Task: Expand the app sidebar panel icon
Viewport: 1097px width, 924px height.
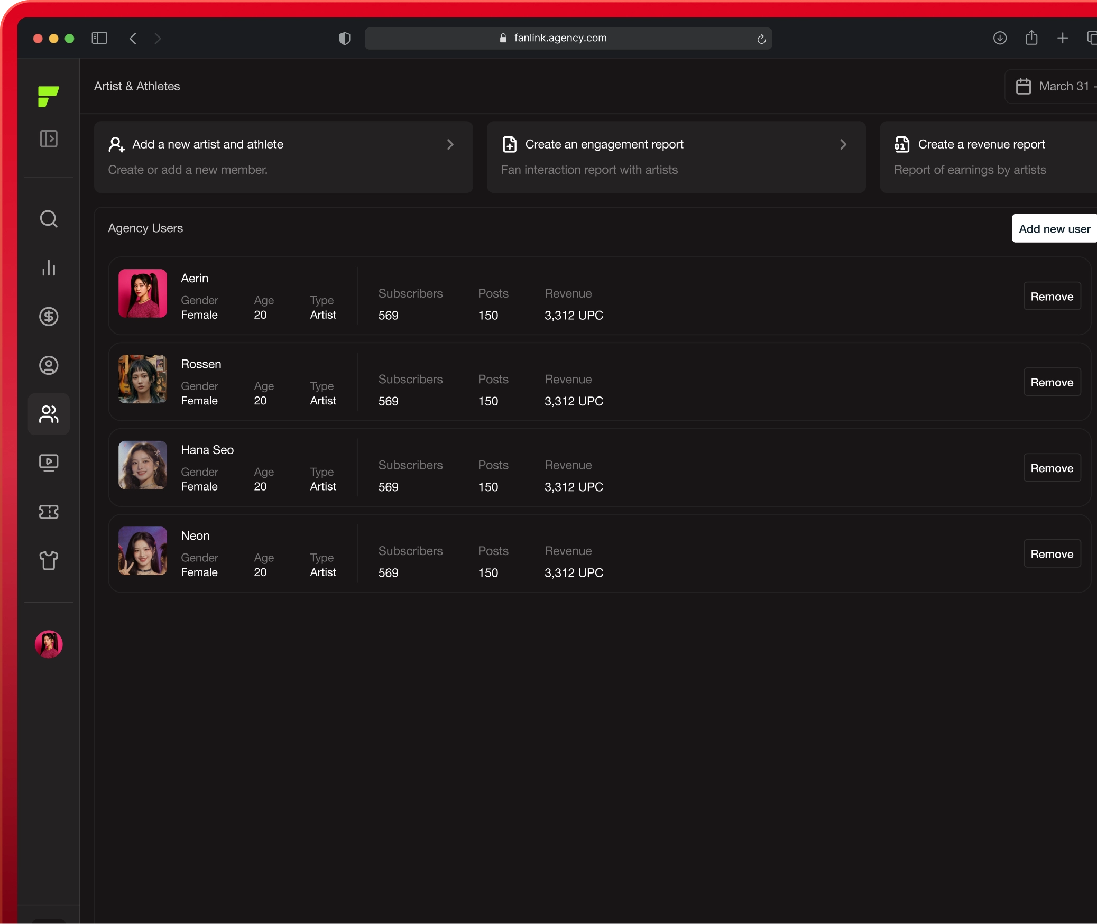Action: [49, 138]
